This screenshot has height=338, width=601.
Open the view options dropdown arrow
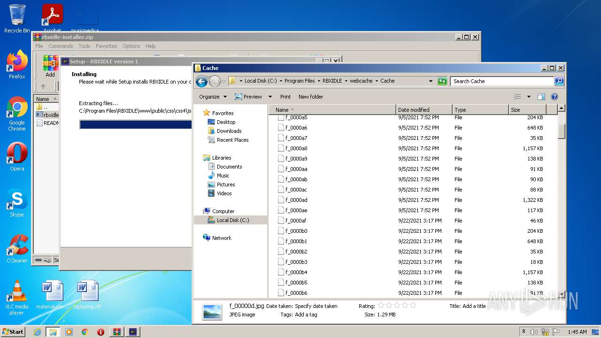pos(529,97)
